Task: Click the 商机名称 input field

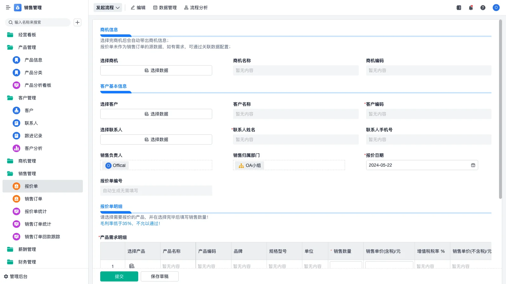Action: pyautogui.click(x=296, y=70)
